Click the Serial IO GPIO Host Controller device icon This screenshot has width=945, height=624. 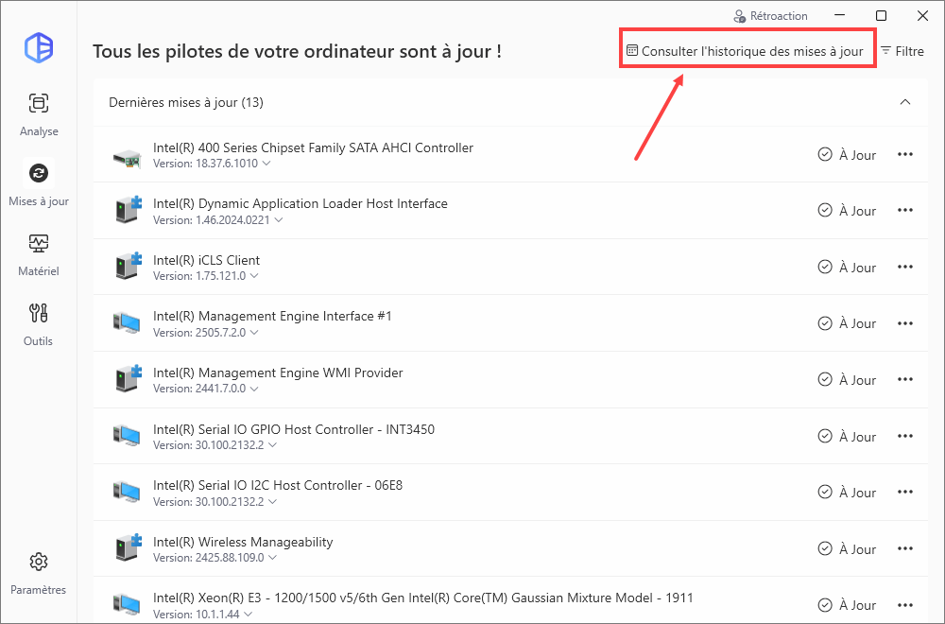(128, 436)
